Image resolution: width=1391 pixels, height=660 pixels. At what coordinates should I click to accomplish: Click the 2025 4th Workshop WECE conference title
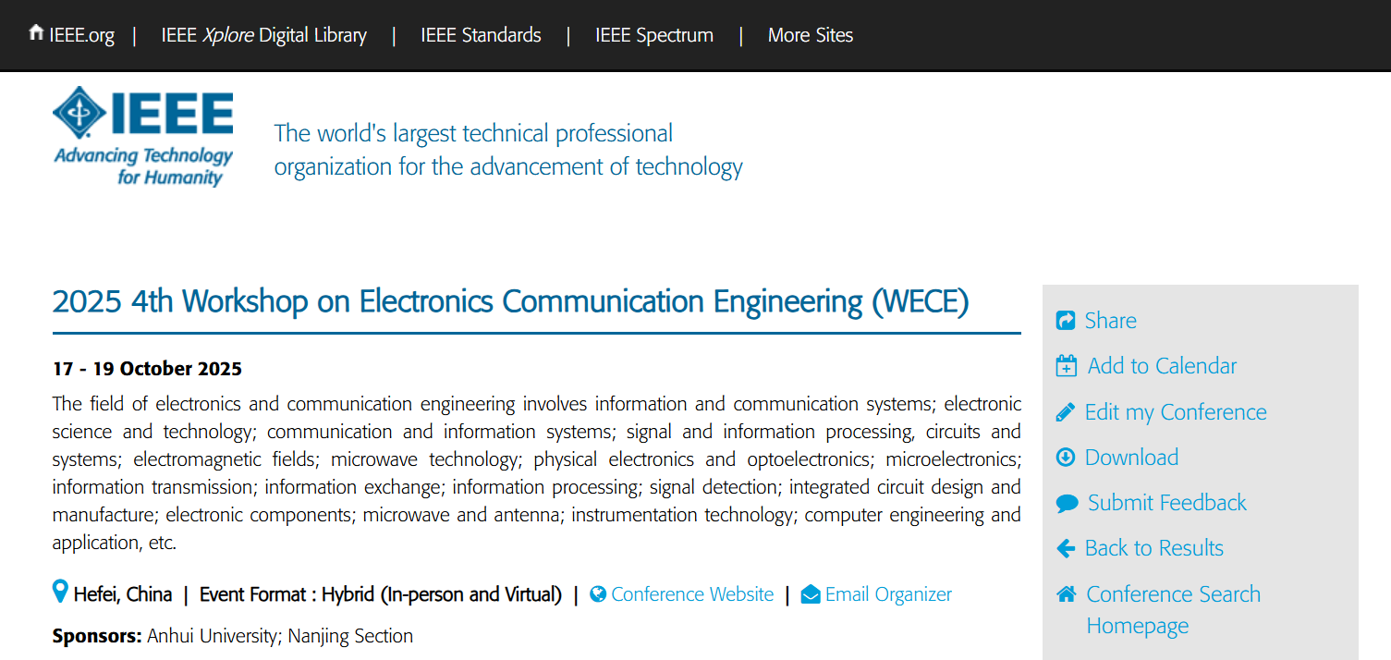[x=511, y=301]
